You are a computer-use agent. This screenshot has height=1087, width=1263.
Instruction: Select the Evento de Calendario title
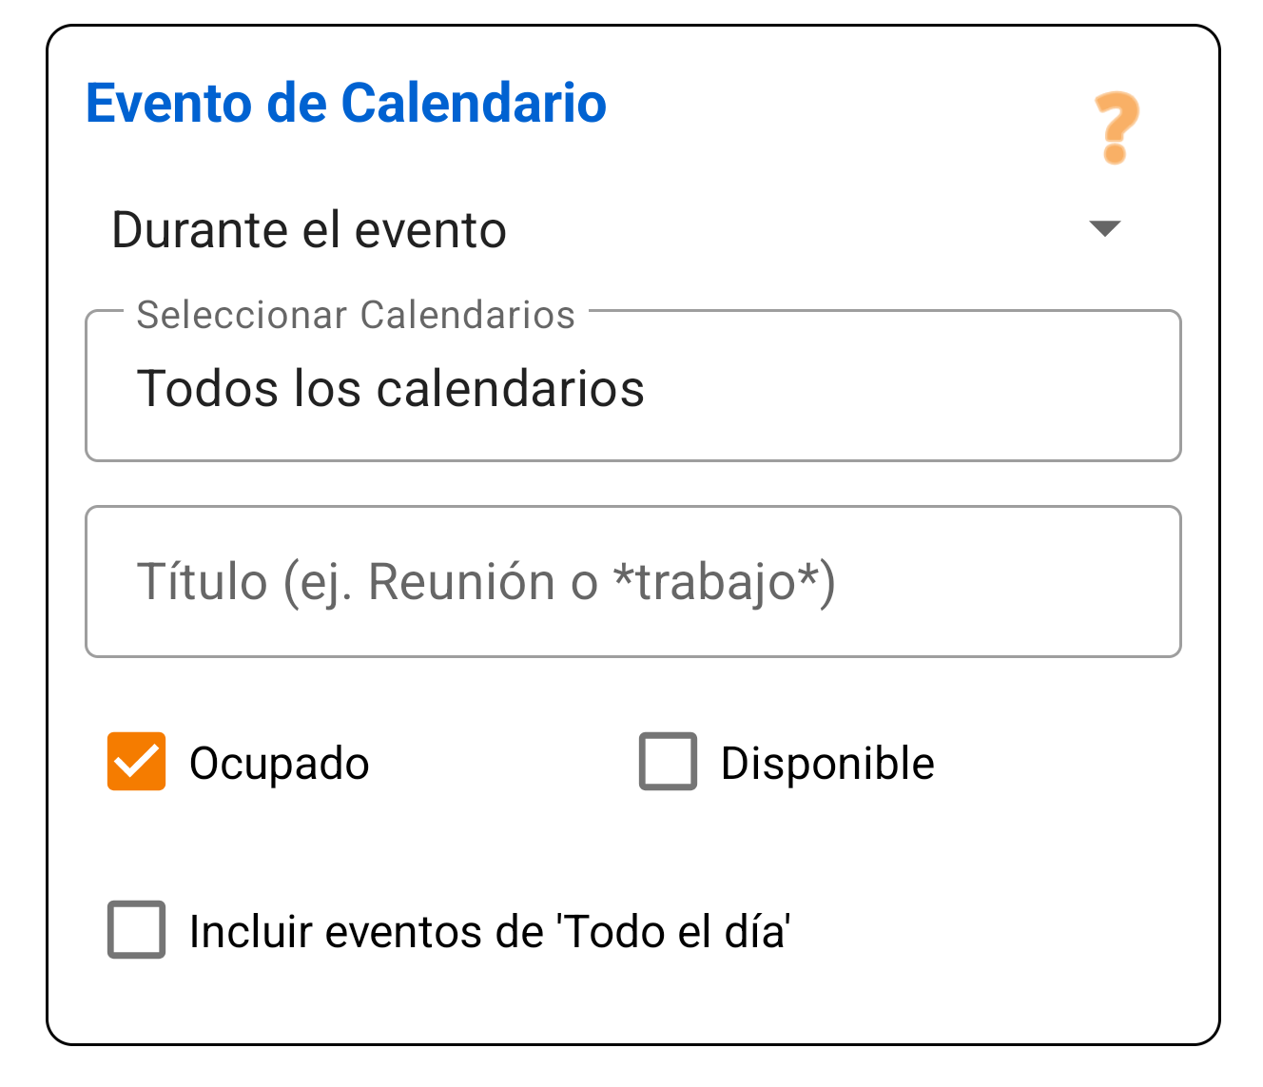pos(346,104)
